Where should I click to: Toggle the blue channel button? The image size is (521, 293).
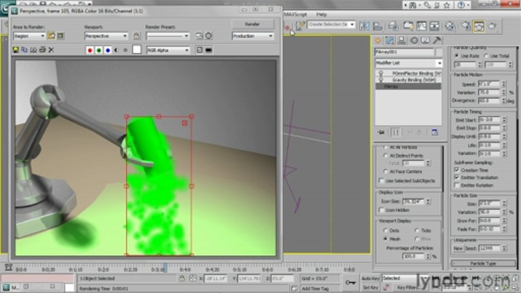[108, 50]
